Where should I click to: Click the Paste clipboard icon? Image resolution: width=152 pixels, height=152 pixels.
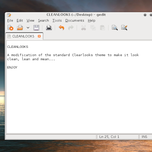click(102, 28)
